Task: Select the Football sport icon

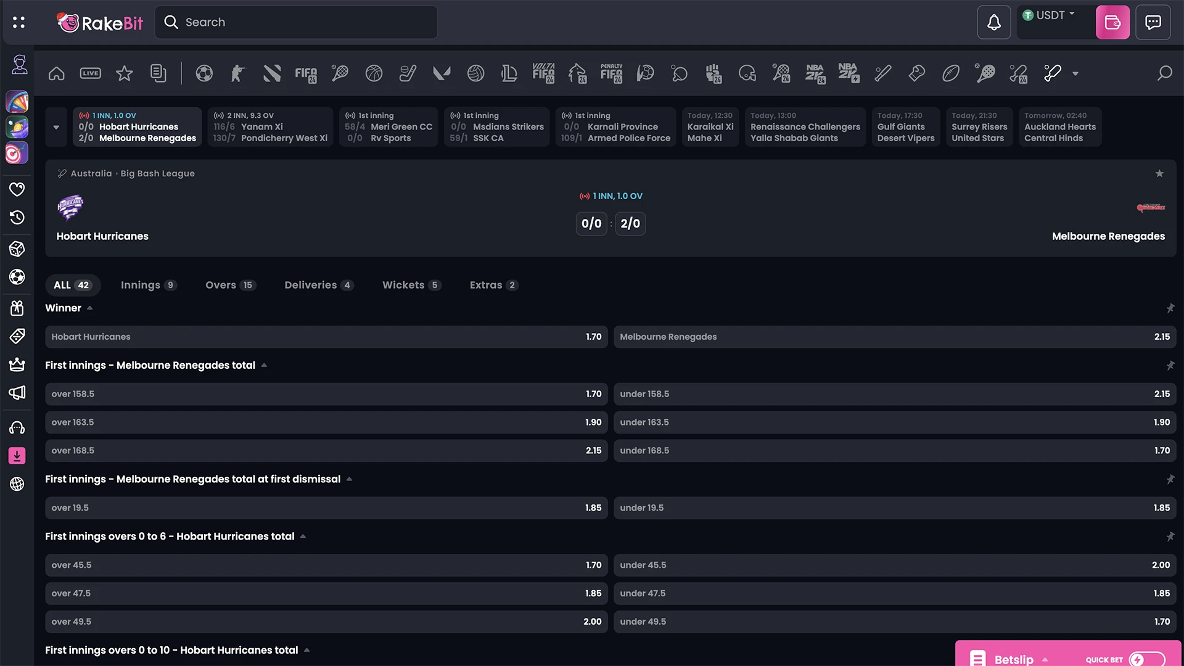Action: tap(203, 73)
